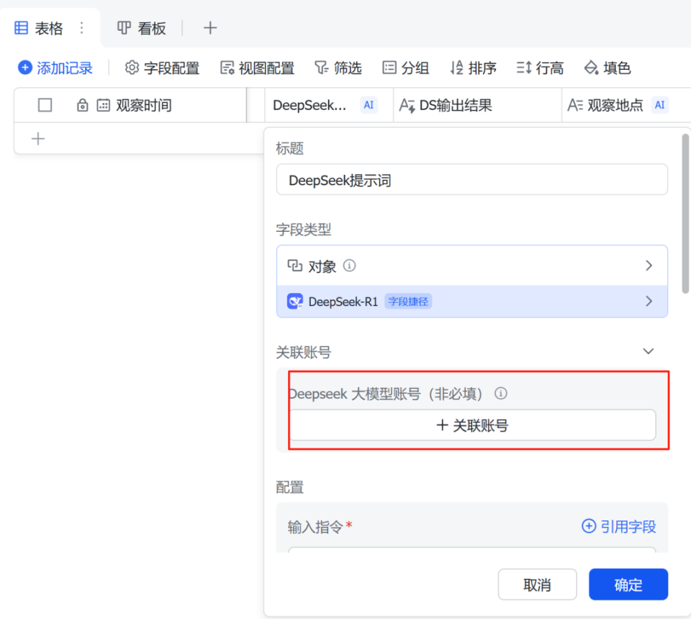Click info icon beside Deepseek 大模型账号
The height and width of the screenshot is (619, 691).
501,394
